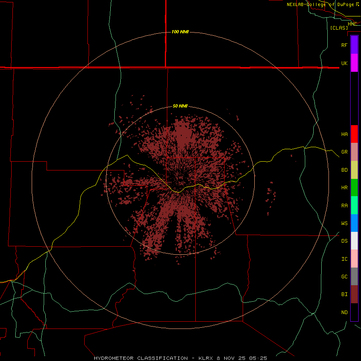
Task: Click the "BD" legend label text
Action: [x=344, y=170]
